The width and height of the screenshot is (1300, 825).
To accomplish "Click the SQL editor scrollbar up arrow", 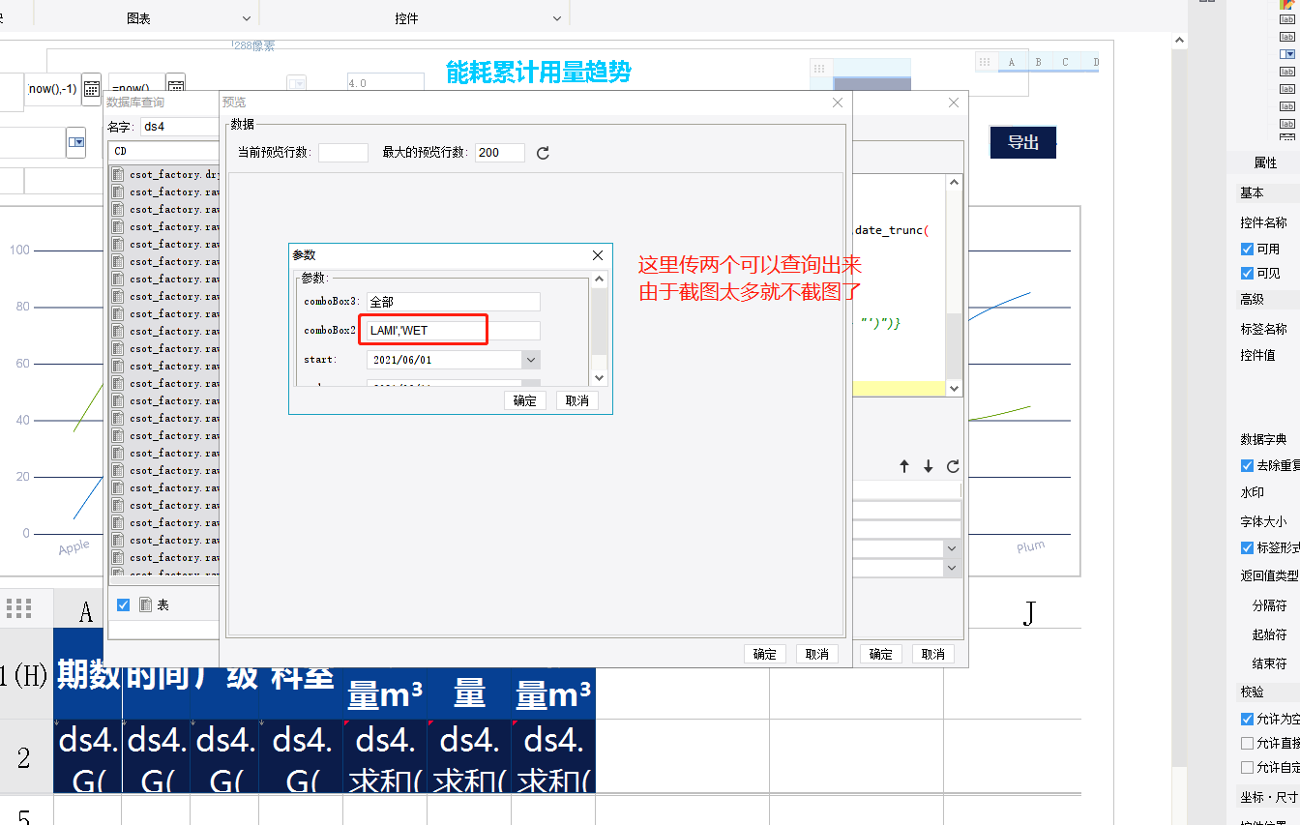I will click(x=955, y=182).
